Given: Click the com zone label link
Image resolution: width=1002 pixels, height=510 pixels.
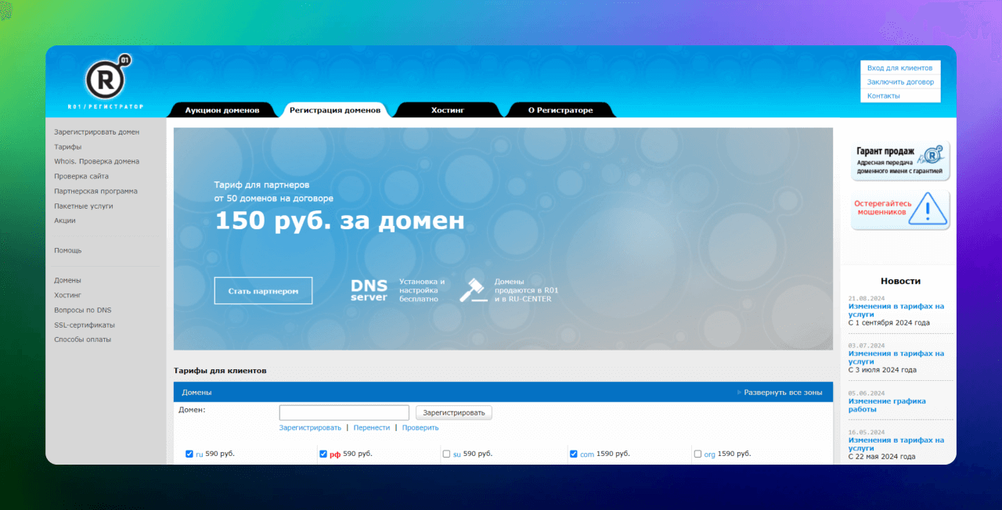Looking at the screenshot, I should [x=587, y=454].
